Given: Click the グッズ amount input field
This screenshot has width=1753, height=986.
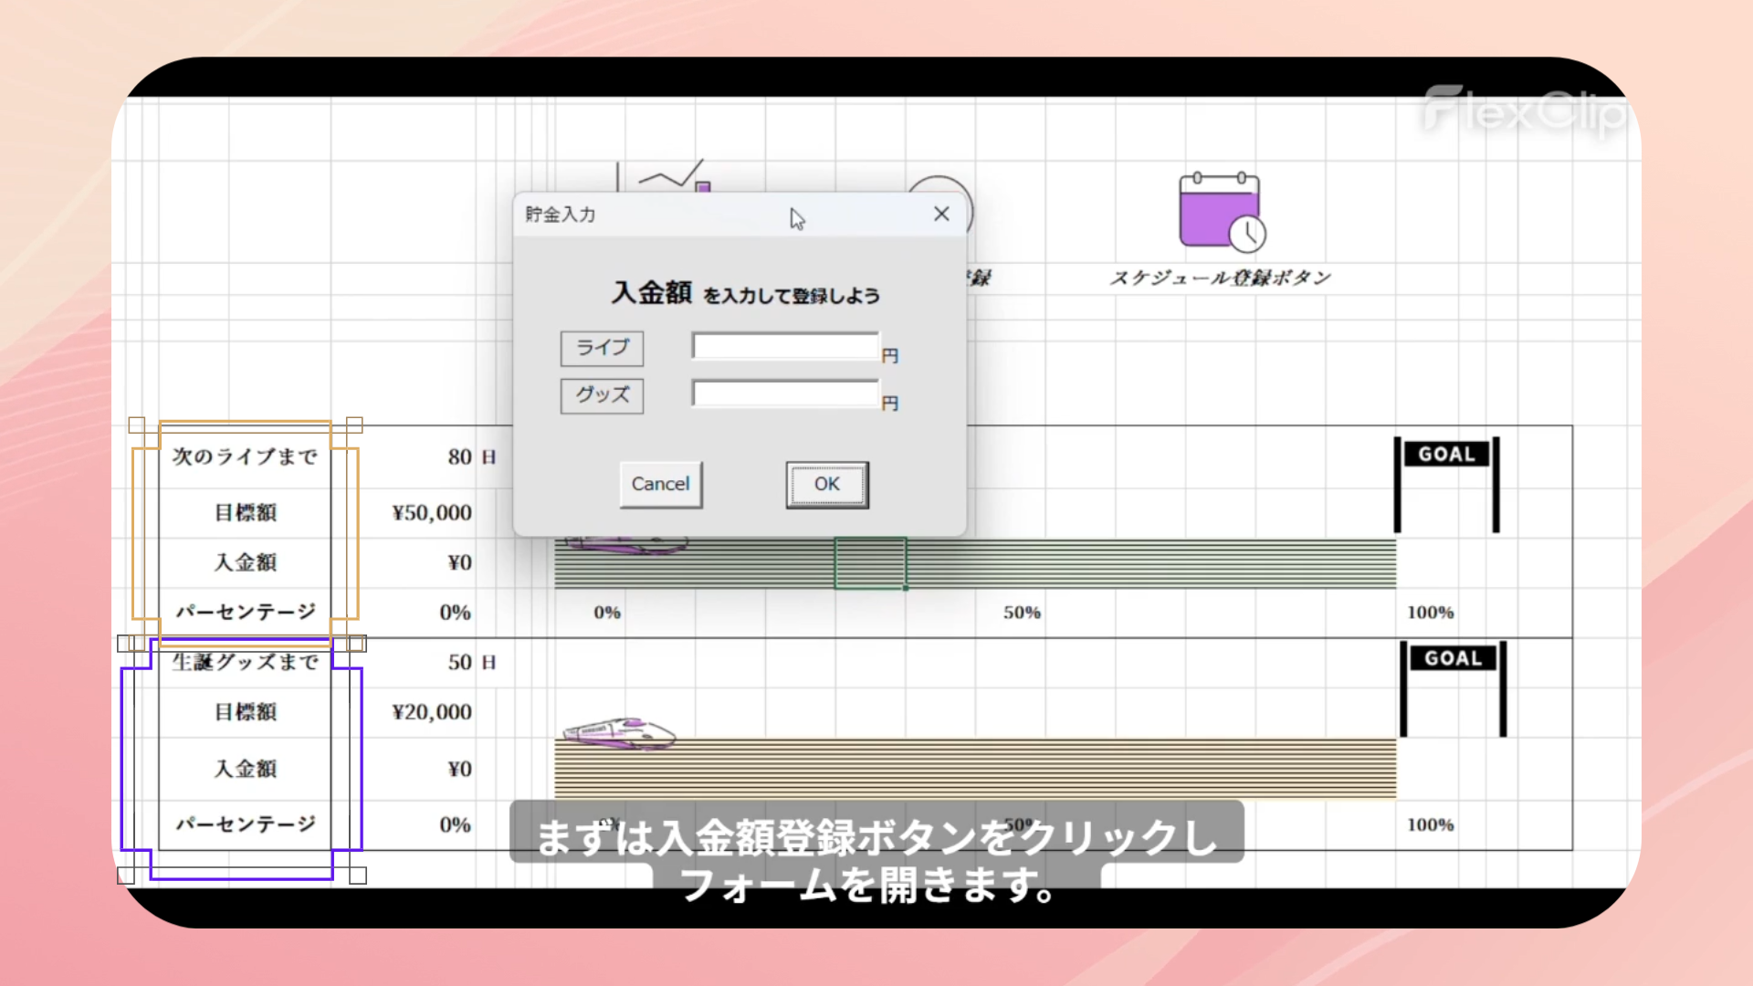Looking at the screenshot, I should point(785,394).
